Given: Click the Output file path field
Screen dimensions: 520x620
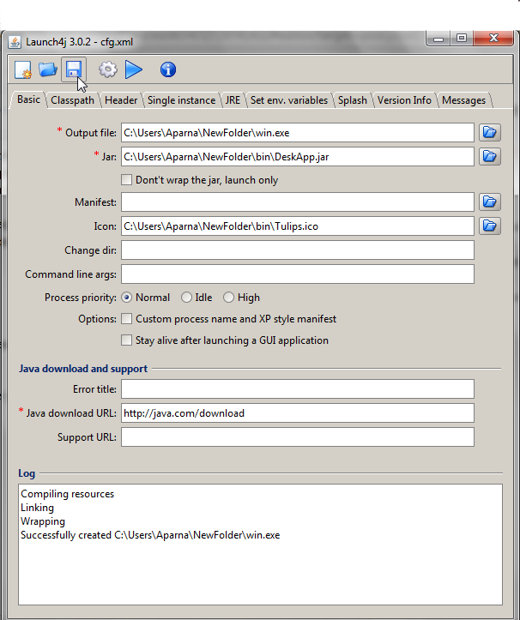Looking at the screenshot, I should [298, 132].
